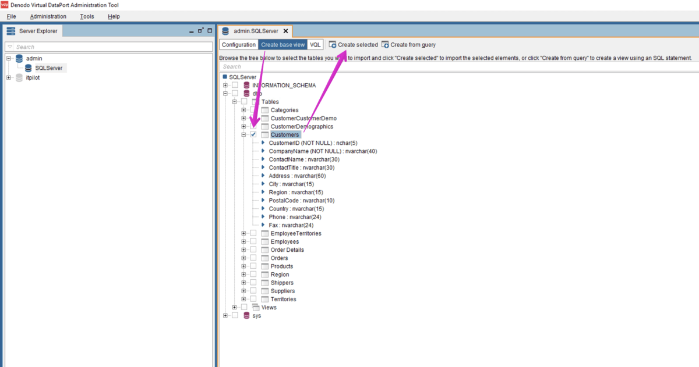Image resolution: width=699 pixels, height=367 pixels.
Task: Click the Categories table icon
Action: [265, 110]
